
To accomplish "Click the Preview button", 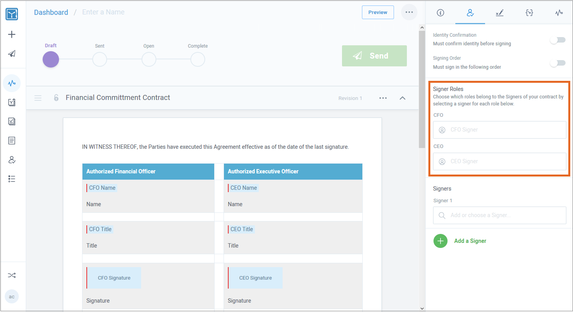I will tap(378, 12).
